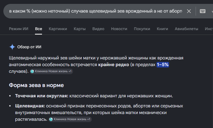Select the Все tab
The height and width of the screenshot is (128, 213).
39,29
